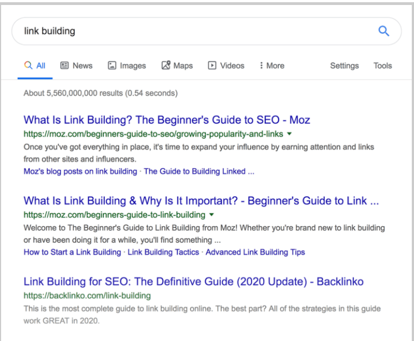Viewport: 414px width, 341px height.
Task: Click the three-dot More icon
Action: 261,65
